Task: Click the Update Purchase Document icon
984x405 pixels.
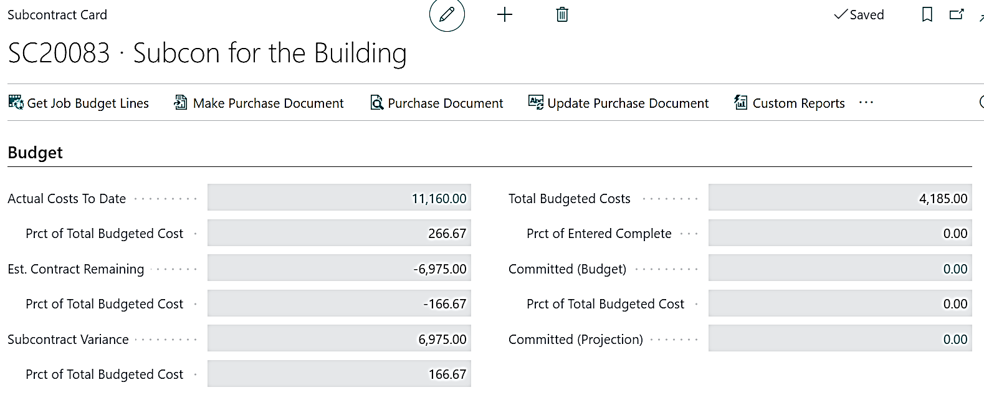Action: [x=535, y=103]
